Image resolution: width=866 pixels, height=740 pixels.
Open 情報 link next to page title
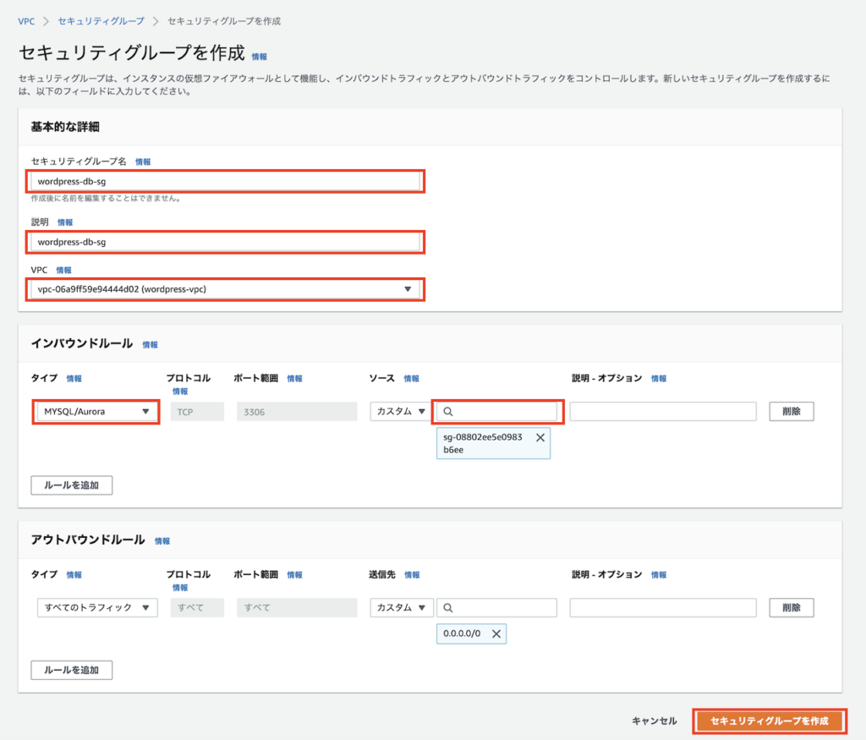[x=259, y=57]
